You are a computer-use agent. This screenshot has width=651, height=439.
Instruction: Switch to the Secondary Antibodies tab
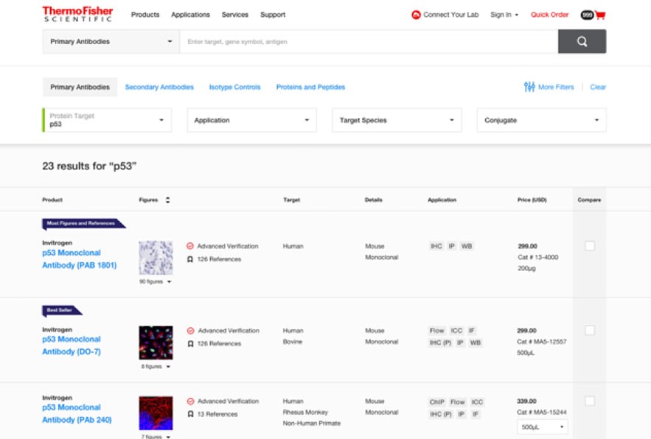click(x=159, y=87)
